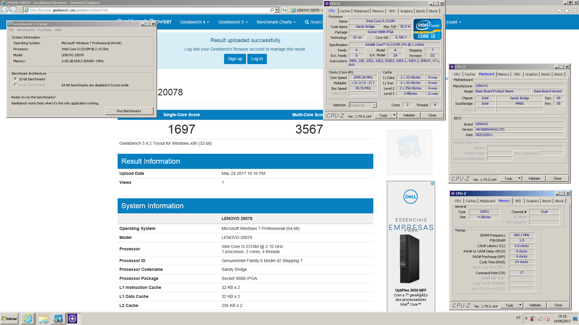Expand the Geekbench 3 navbar dropdown

[x=233, y=22]
